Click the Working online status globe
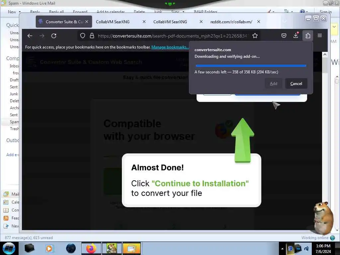Screen dimensions: 340x255 point(333,238)
